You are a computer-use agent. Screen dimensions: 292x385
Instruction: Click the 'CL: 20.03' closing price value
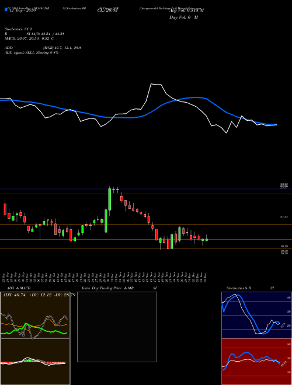(107, 11)
